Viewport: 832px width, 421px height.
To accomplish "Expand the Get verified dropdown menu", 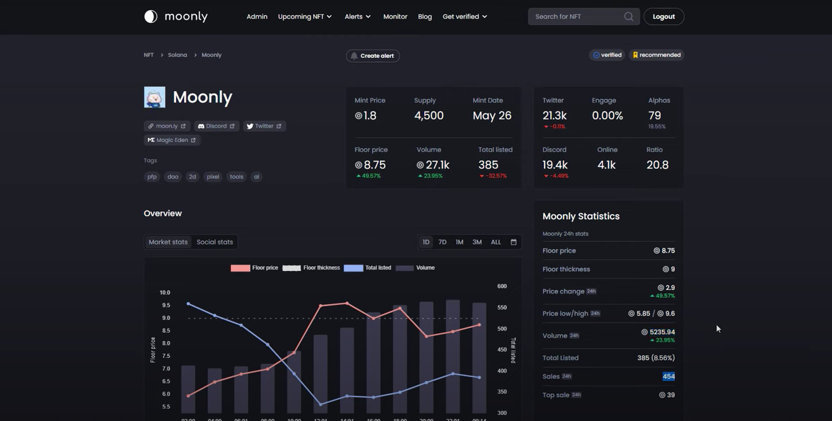I will [465, 16].
